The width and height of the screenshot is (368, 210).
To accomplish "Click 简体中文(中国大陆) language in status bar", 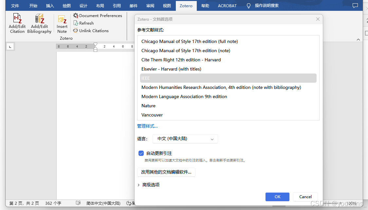I will click(x=103, y=203).
